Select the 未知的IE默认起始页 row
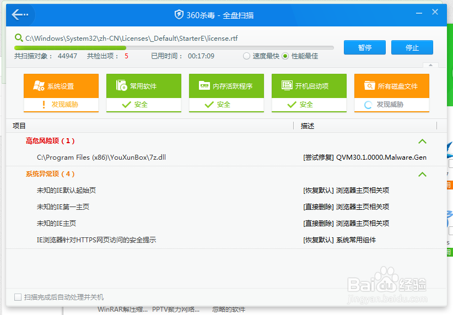Screen dimensions: 453x315 point(227,191)
